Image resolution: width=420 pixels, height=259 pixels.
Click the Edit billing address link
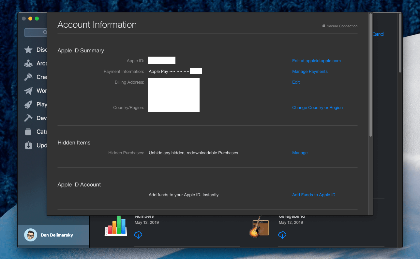296,82
